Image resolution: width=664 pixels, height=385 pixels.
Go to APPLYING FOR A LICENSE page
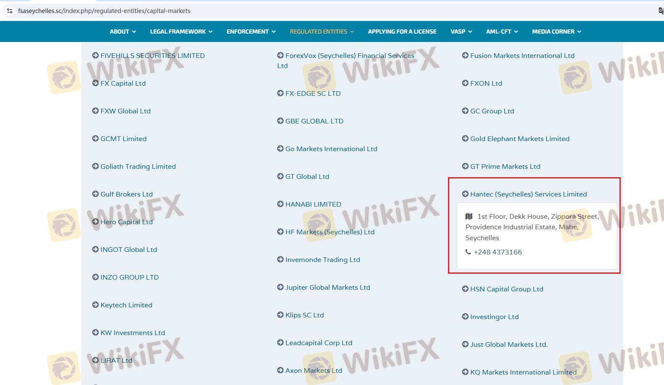pos(402,31)
